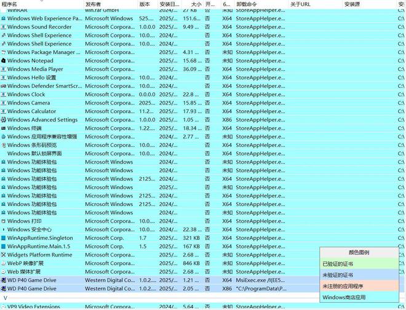This screenshot has width=406, height=310.
Task: Click the Windows 条形码预览 icon
Action: coord(3,145)
